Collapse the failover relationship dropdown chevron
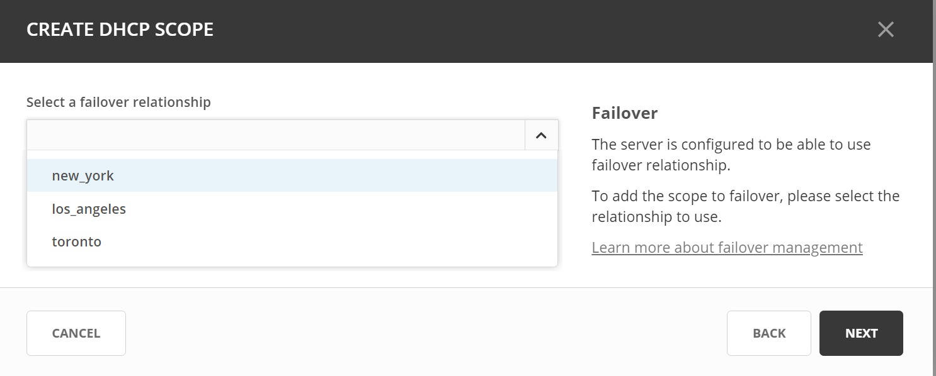Viewport: 936px width, 376px height. (541, 135)
